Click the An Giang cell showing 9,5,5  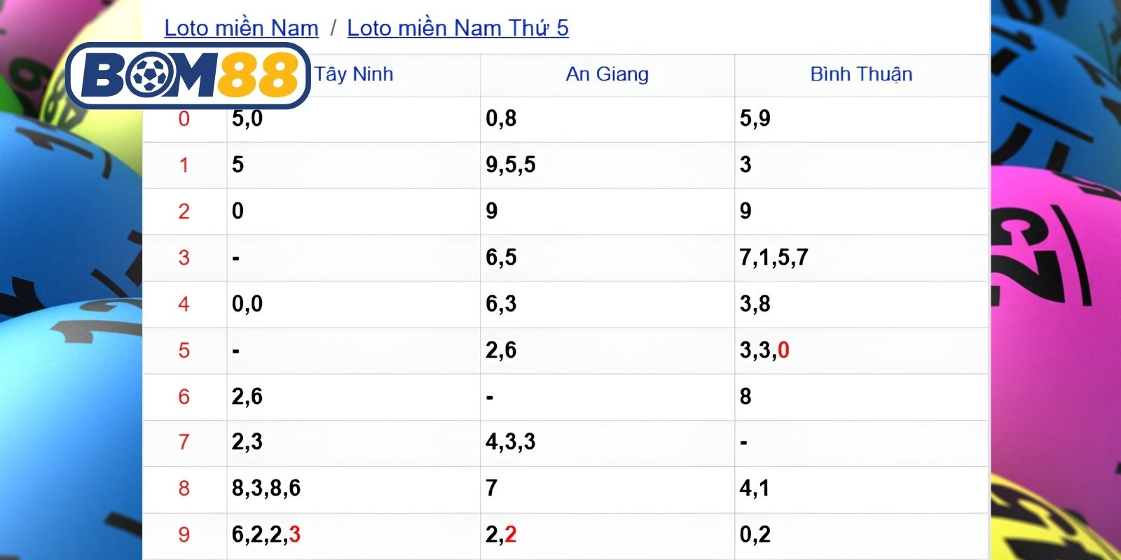607,165
